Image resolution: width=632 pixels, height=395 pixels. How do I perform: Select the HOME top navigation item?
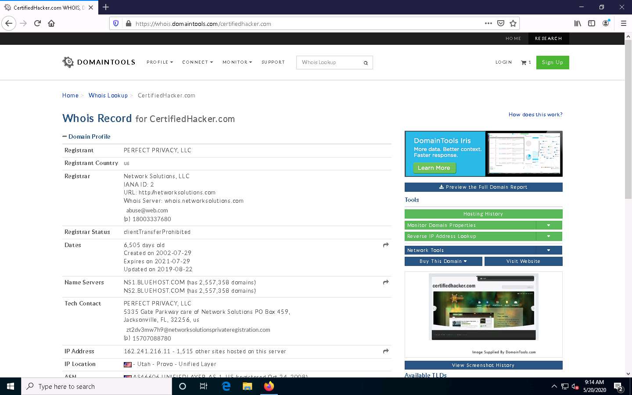(x=513, y=39)
